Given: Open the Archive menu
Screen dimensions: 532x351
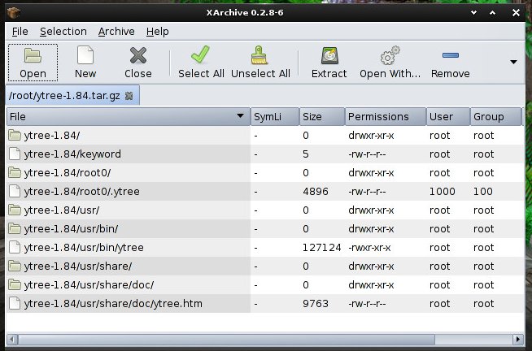Looking at the screenshot, I should tap(116, 32).
